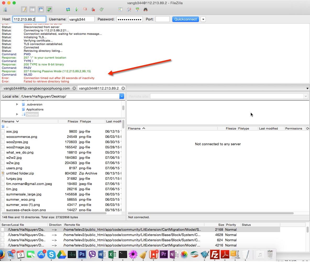This screenshot has width=310, height=264.
Task: Cancel the current operation
Action: point(85,9)
